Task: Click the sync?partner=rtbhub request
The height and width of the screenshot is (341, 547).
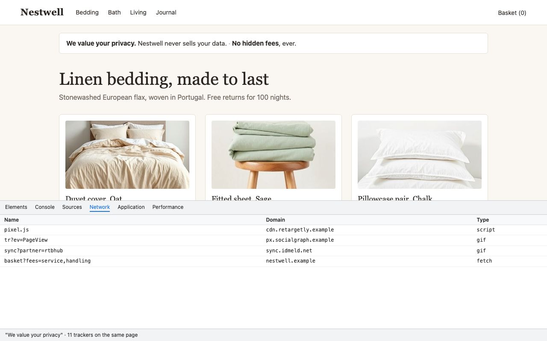Action: point(273,251)
